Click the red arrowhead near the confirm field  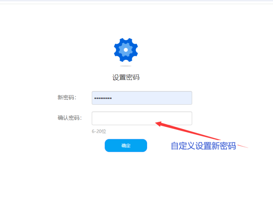point(158,124)
